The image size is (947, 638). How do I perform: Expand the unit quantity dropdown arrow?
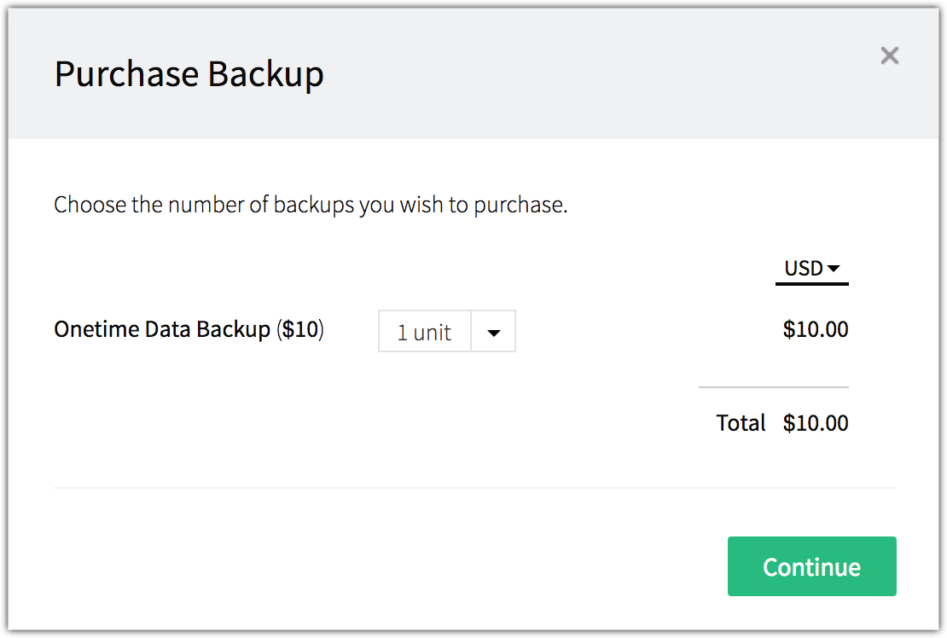pyautogui.click(x=493, y=332)
